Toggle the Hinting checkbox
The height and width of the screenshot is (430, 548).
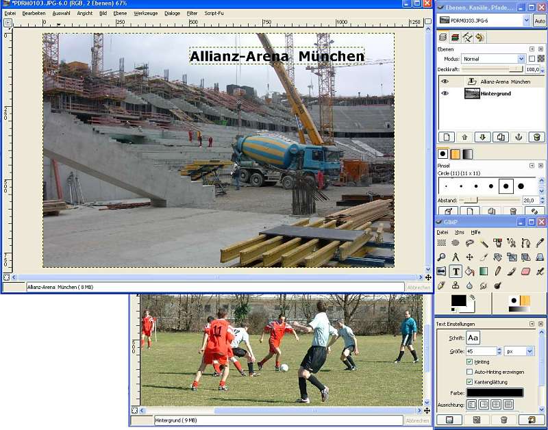tap(469, 362)
